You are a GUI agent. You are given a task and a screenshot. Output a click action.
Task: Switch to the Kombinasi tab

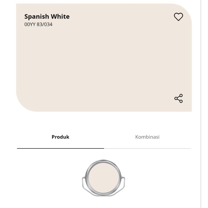(x=147, y=137)
